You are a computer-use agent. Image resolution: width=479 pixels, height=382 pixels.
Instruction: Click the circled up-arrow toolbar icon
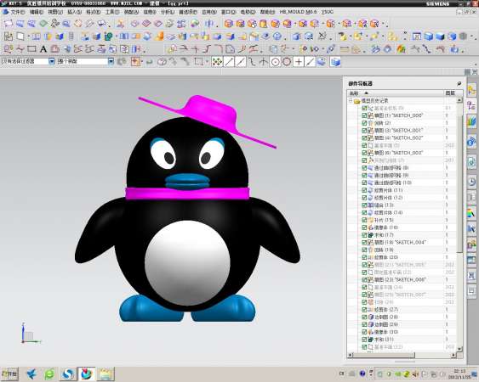coord(277,37)
